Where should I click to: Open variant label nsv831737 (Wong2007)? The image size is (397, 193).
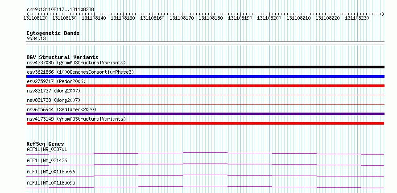pyautogui.click(x=54, y=91)
